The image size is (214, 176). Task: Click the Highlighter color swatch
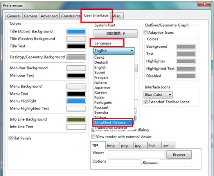pyautogui.click(x=186, y=61)
